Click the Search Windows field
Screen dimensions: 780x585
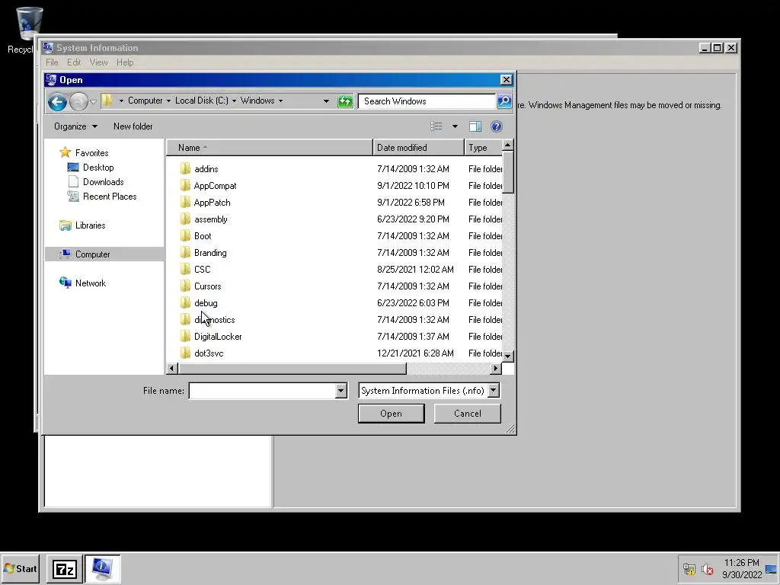point(427,101)
